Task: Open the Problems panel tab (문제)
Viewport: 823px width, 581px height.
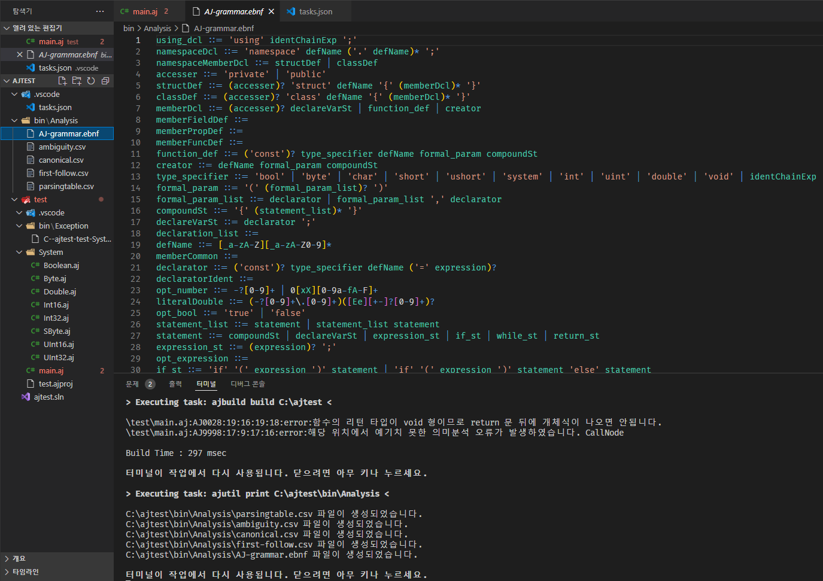Action: coord(132,384)
